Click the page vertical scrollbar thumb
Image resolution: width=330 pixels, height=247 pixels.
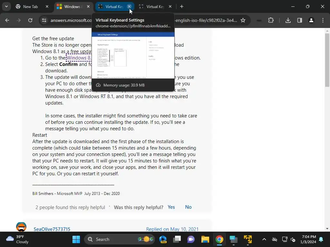pyautogui.click(x=327, y=60)
